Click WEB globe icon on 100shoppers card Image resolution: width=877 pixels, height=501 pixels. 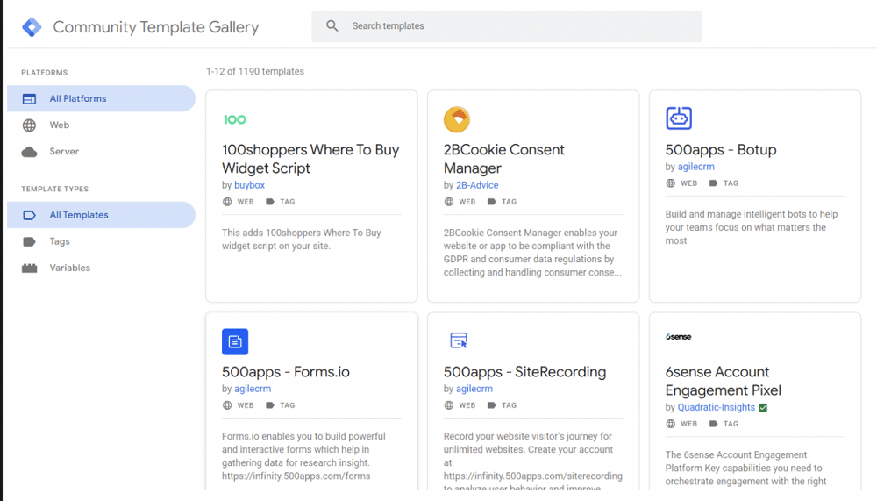click(x=227, y=202)
